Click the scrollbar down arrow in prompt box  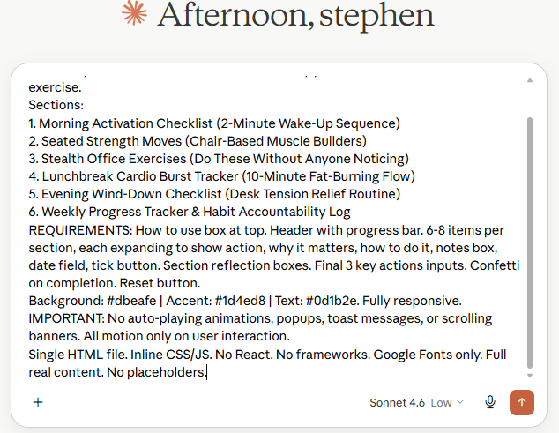click(530, 376)
